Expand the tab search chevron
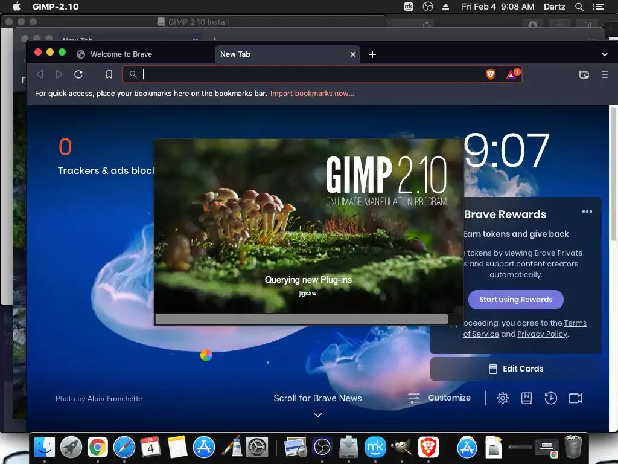This screenshot has width=618, height=464. (x=605, y=54)
